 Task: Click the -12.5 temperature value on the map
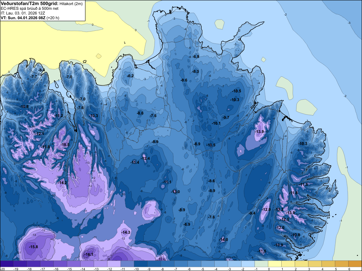[285, 219]
